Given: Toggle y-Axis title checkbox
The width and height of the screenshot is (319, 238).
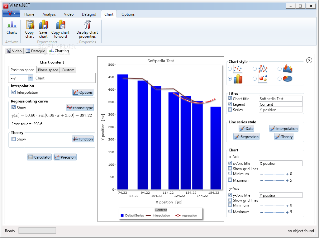Looking at the screenshot, I should click(x=230, y=195).
